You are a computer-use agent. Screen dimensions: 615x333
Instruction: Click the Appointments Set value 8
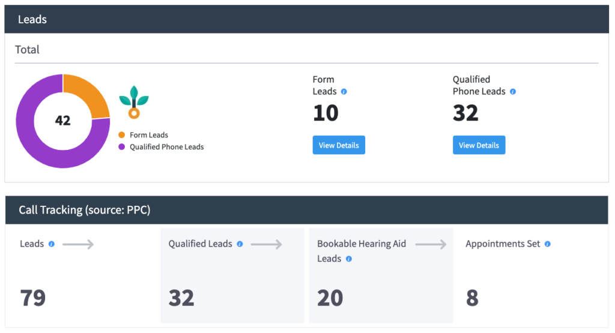(472, 298)
